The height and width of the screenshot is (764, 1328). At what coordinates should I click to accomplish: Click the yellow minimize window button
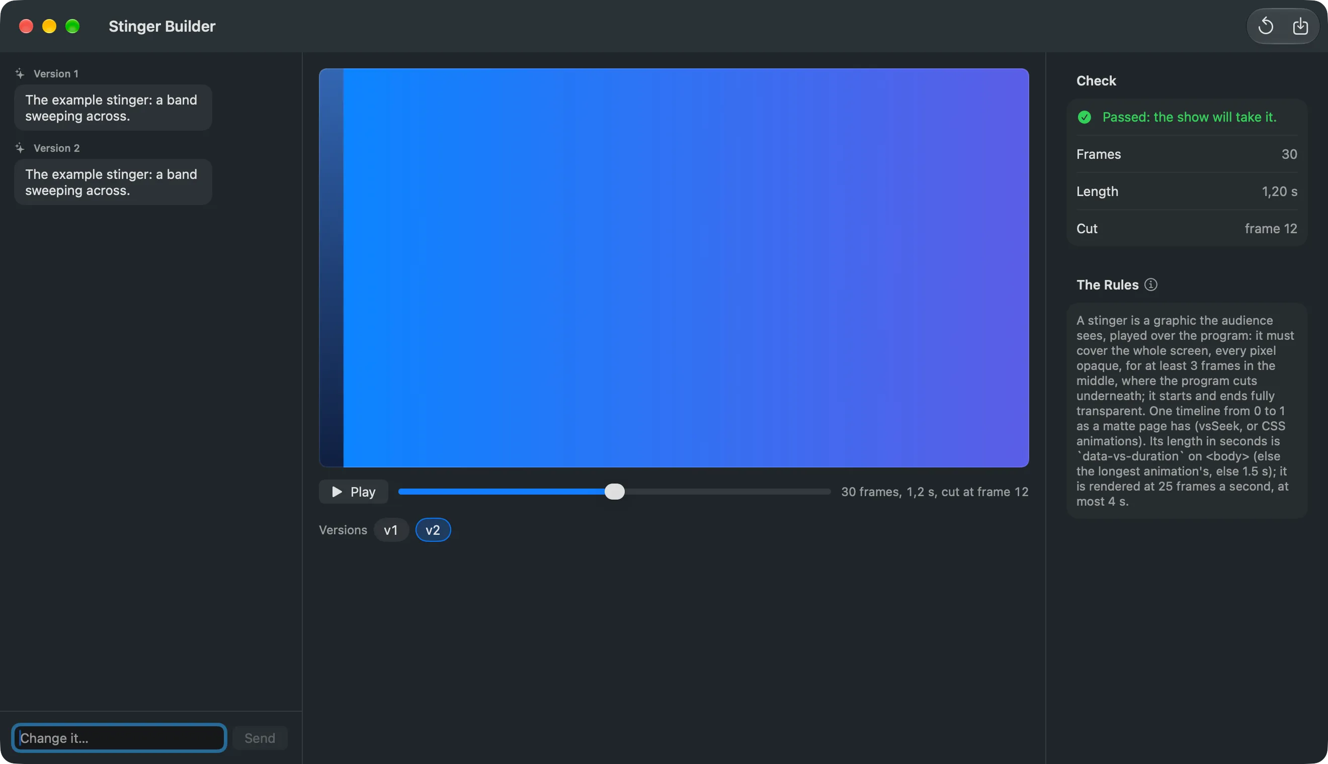[x=49, y=26]
